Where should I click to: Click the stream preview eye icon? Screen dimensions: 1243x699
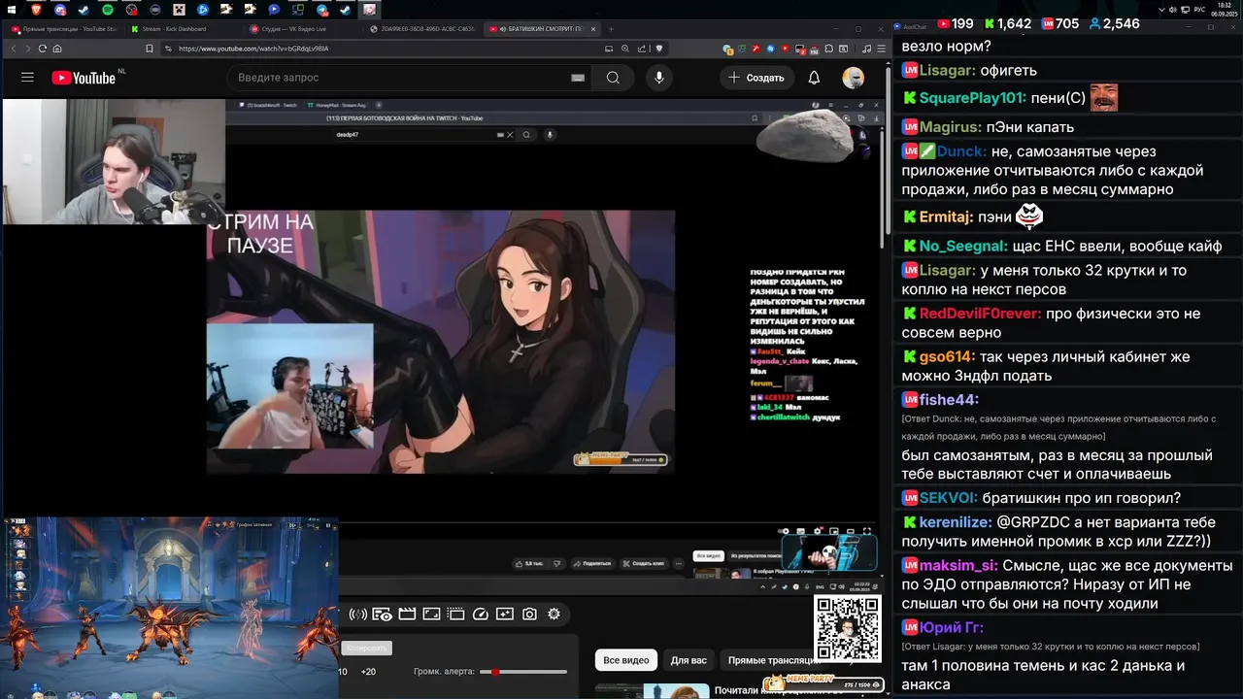pos(382,614)
